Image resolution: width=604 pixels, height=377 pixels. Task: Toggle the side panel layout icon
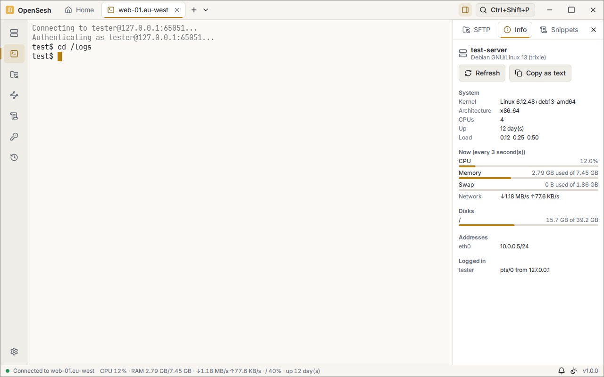point(465,10)
